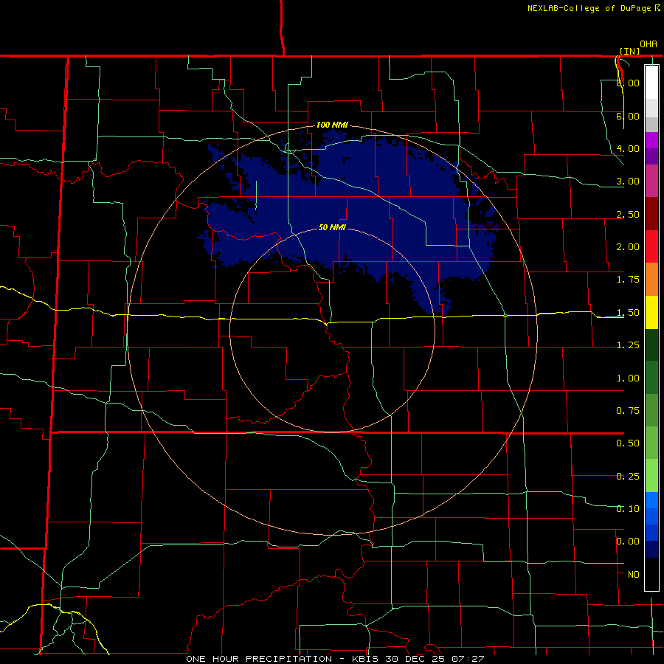This screenshot has height=664, width=664.
Task: Select the 8.00 legend value
Action: pos(628,83)
